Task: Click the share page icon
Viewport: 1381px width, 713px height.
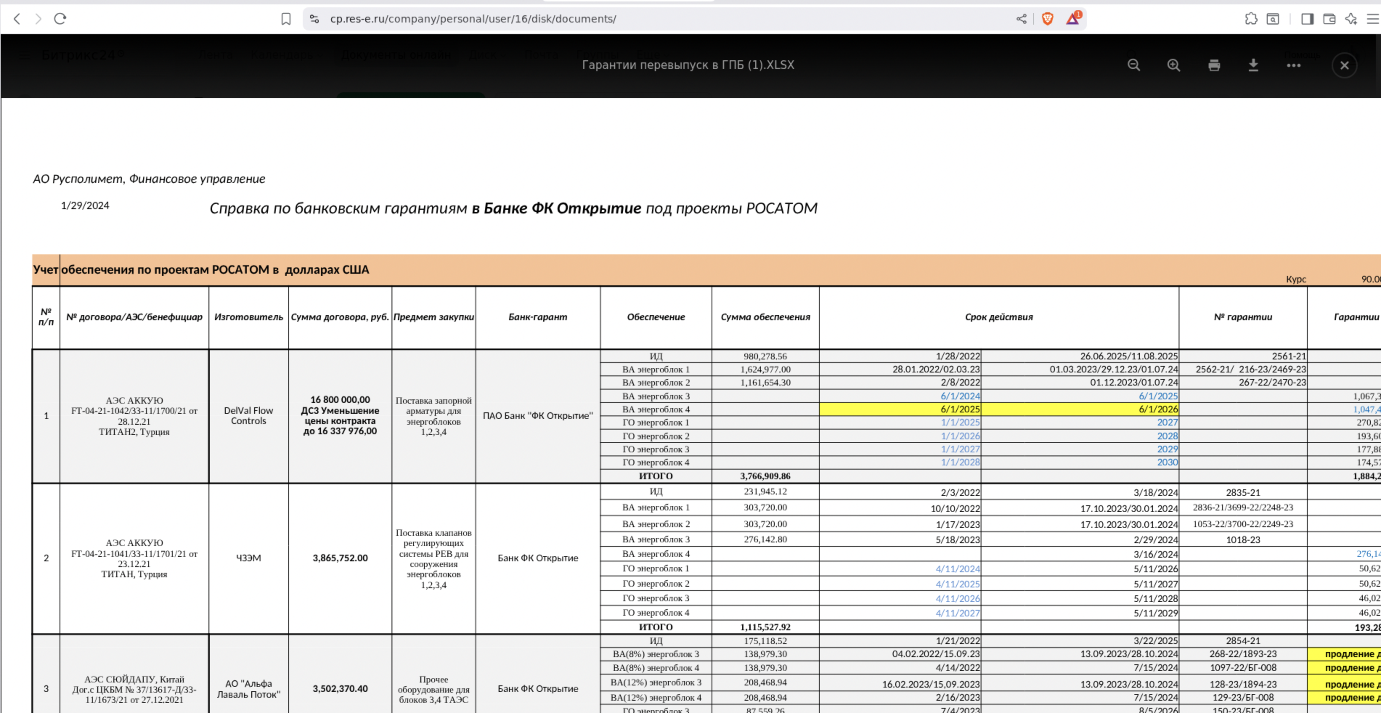Action: 1021,19
